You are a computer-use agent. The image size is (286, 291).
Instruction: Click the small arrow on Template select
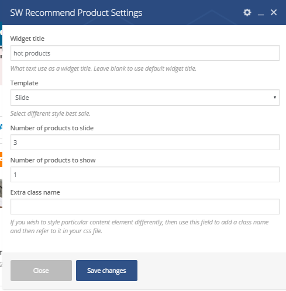click(x=275, y=98)
